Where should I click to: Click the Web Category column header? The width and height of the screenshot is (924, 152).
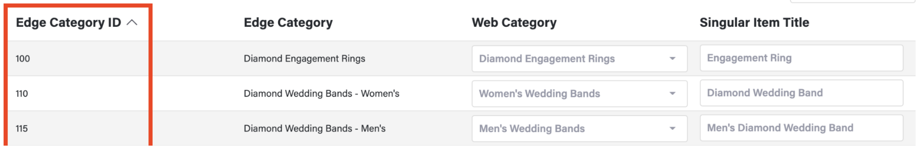(x=514, y=22)
